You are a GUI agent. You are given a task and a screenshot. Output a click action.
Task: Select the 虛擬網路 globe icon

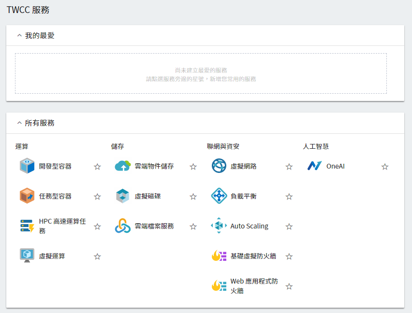point(218,166)
